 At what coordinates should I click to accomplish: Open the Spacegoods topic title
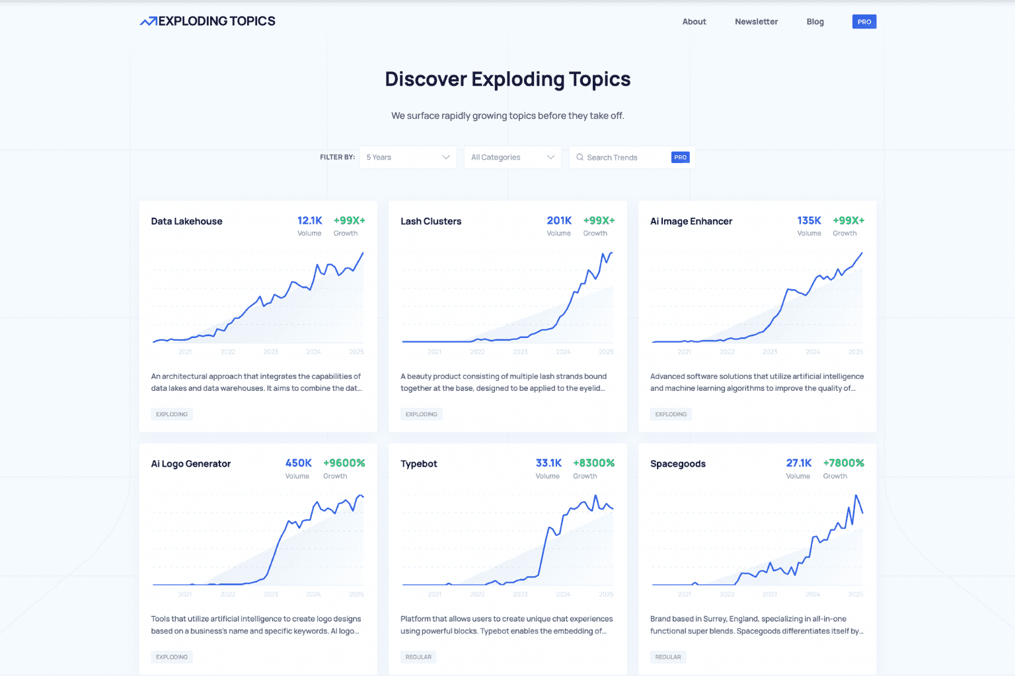click(x=678, y=463)
